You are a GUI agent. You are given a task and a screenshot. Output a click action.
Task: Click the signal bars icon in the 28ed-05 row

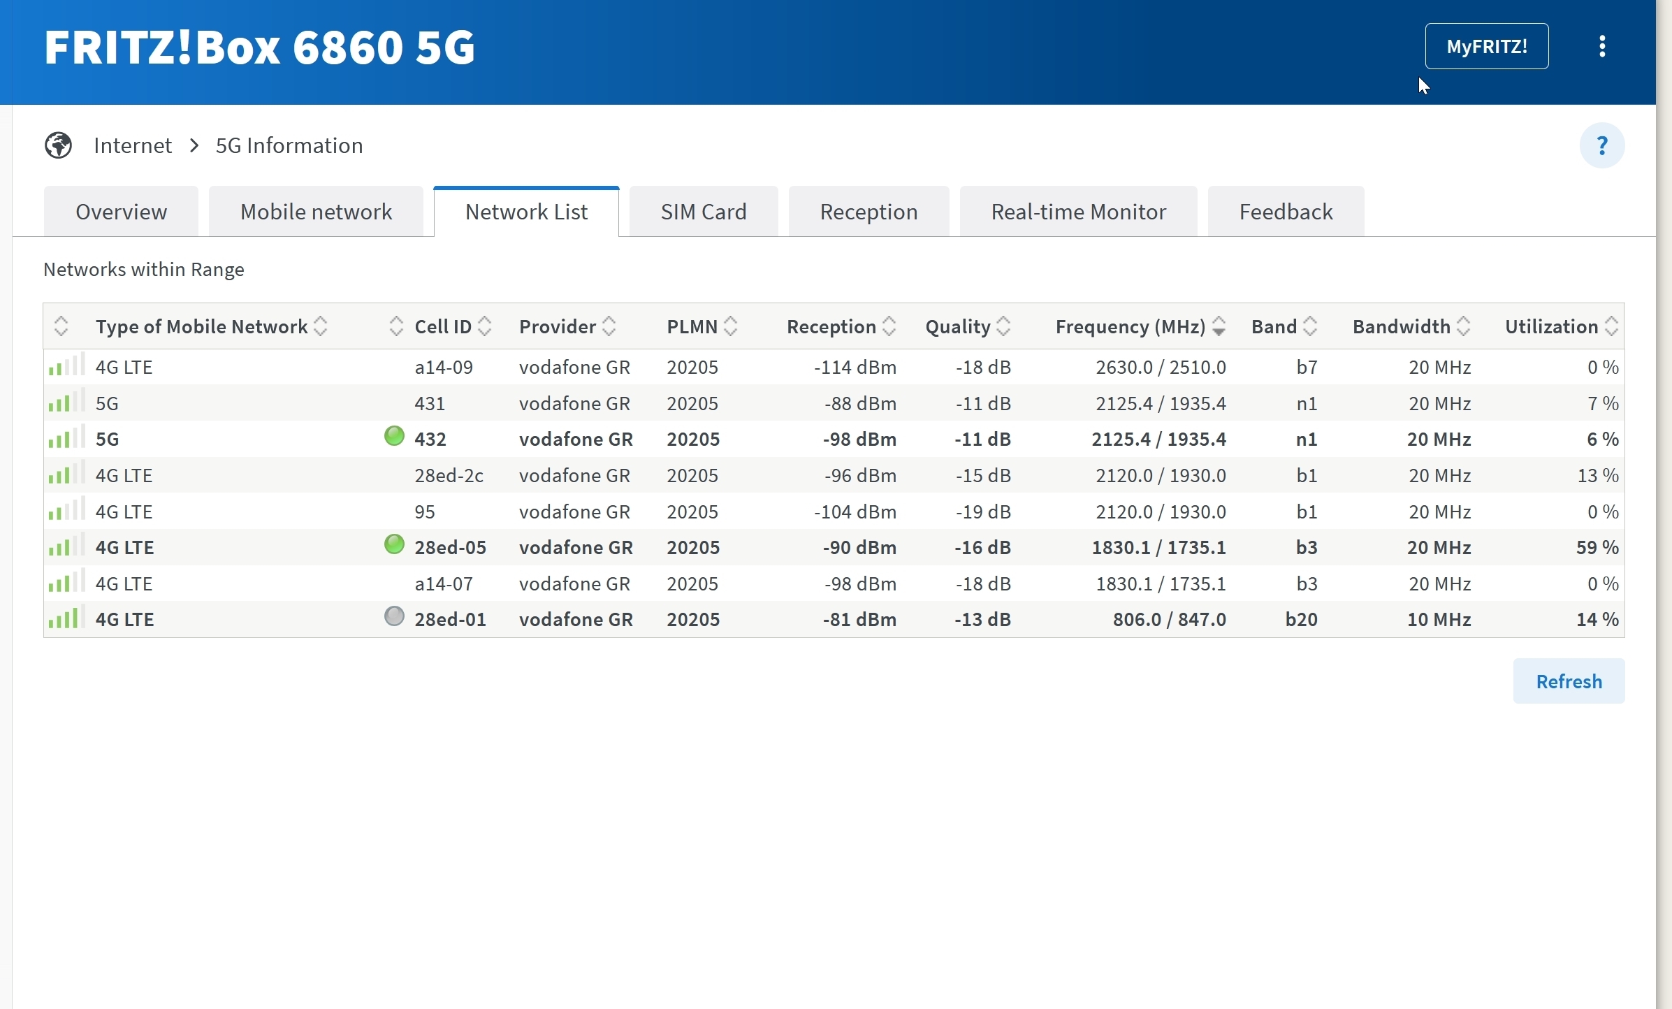click(66, 545)
